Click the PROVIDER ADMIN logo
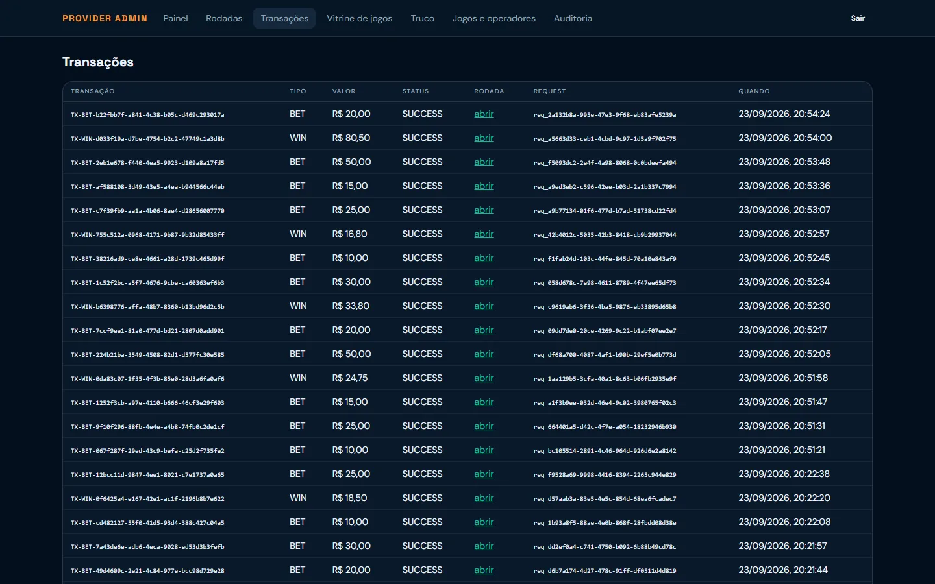This screenshot has width=935, height=584. 105,18
